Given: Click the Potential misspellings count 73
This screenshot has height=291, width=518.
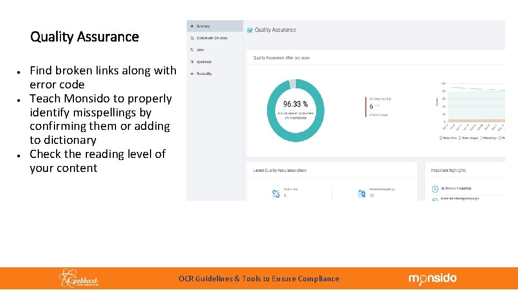Looking at the screenshot, I should pyautogui.click(x=372, y=196).
